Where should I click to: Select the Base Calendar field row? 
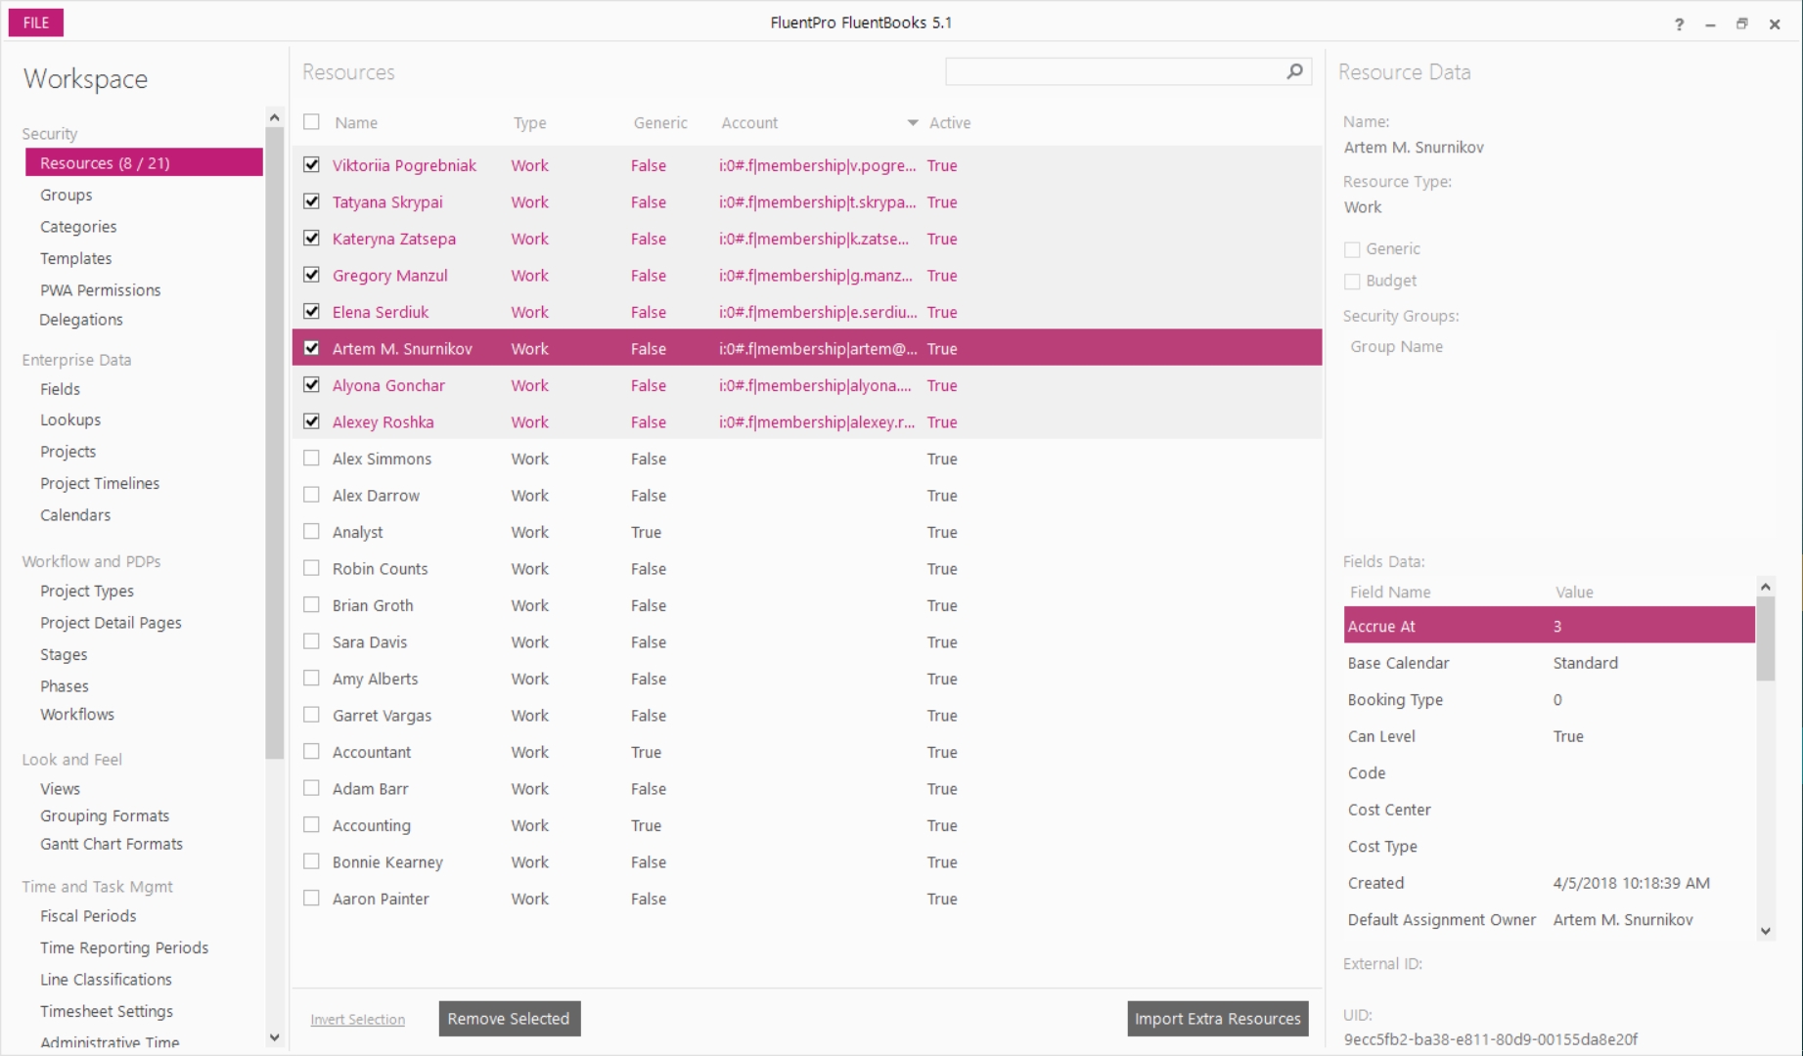(x=1550, y=663)
